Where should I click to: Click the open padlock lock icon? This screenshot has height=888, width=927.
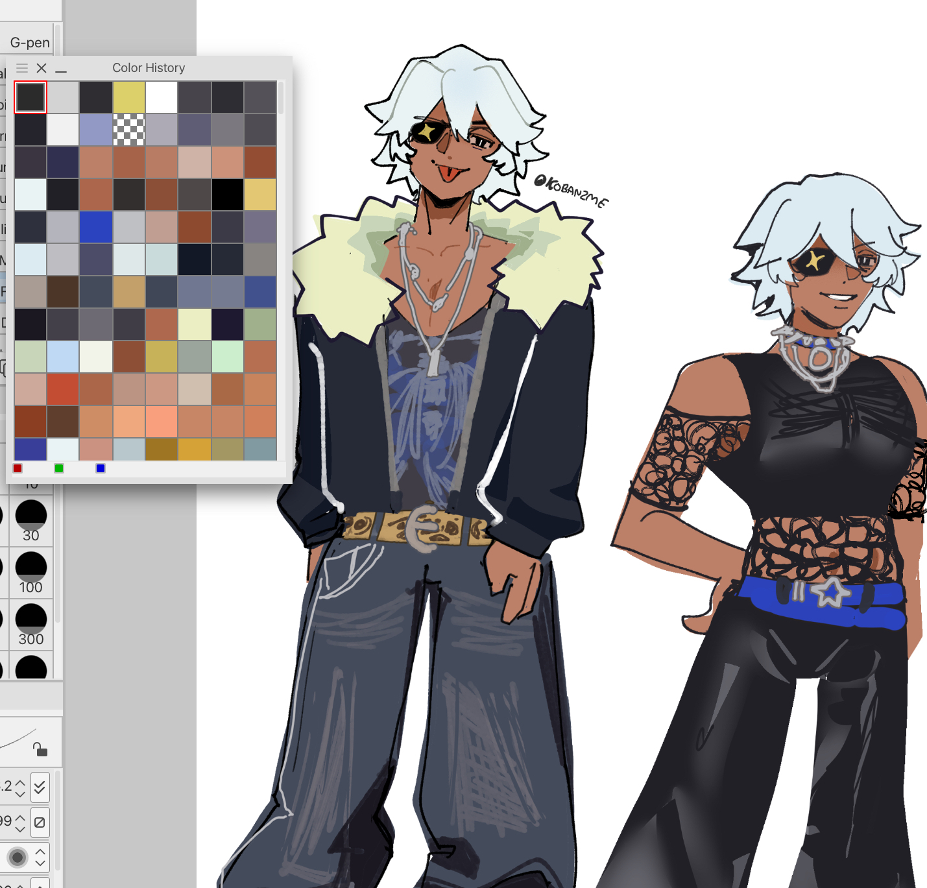tap(40, 750)
